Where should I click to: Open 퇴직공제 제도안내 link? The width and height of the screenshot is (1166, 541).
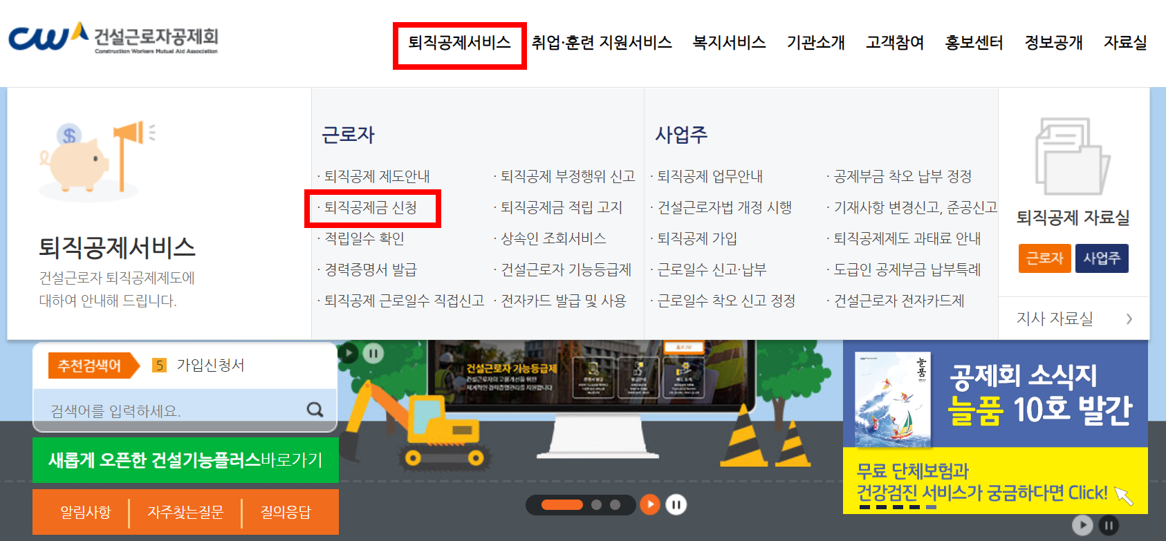pos(377,176)
